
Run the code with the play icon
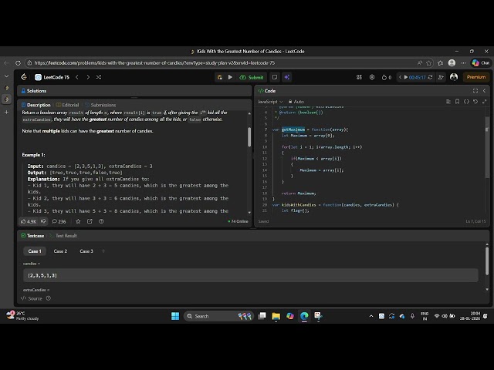[x=231, y=77]
